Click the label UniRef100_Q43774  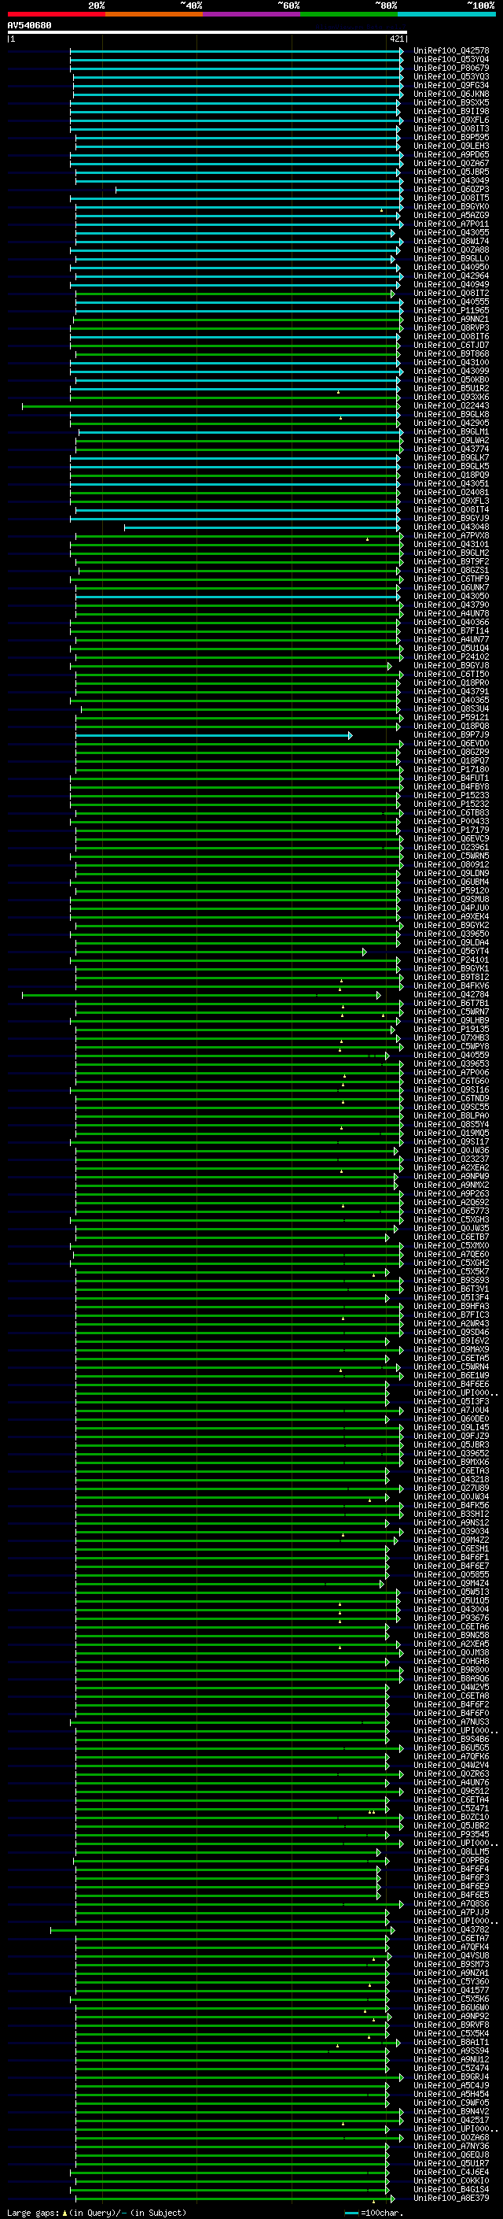pos(451,449)
